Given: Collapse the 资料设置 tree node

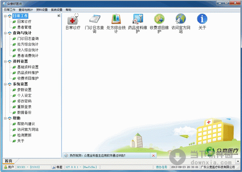Looking at the screenshot, I should [5, 61].
